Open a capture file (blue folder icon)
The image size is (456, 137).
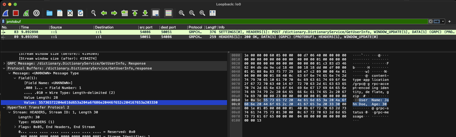(x=49, y=13)
